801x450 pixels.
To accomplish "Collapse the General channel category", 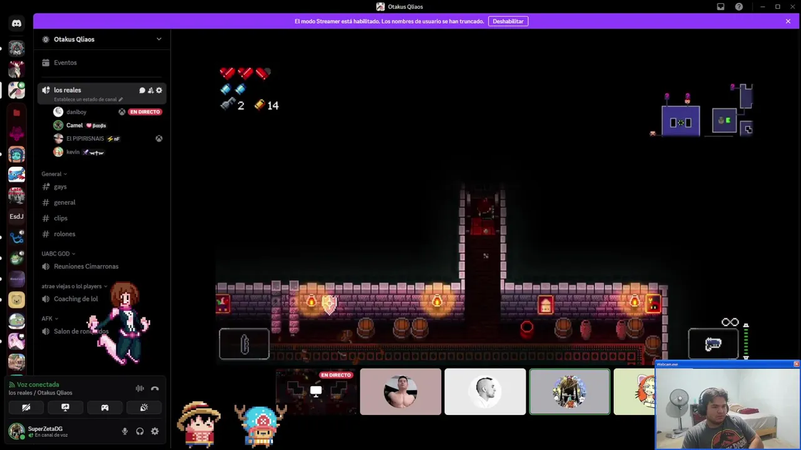I will point(54,174).
